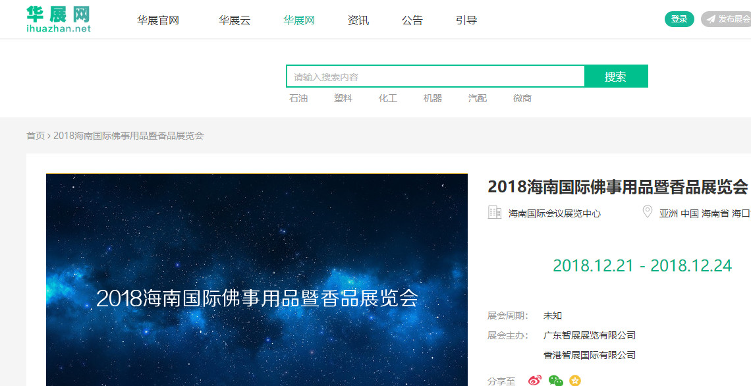Open the 华展官网 menu item
Image resolution: width=751 pixels, height=386 pixels.
[157, 20]
